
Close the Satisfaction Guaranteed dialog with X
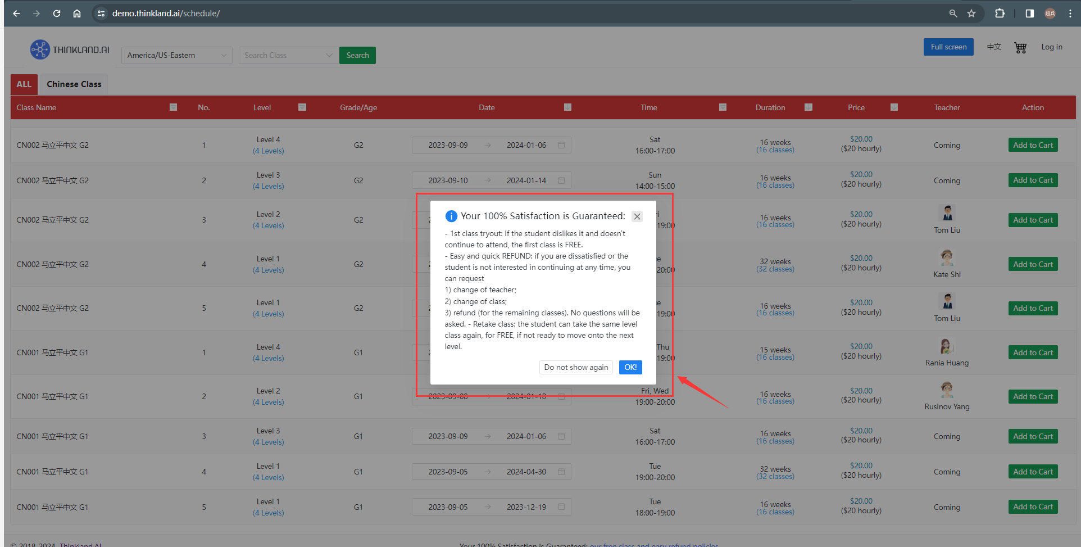pyautogui.click(x=637, y=216)
